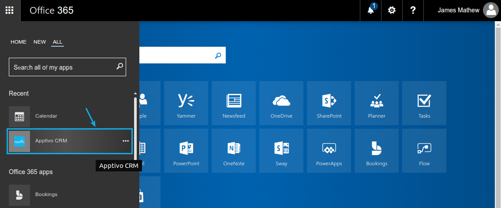Open the help question mark
The height and width of the screenshot is (208, 501).
(413, 10)
